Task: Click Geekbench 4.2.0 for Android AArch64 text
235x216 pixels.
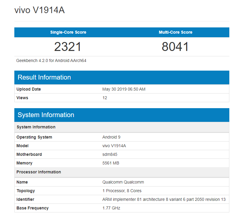Action: point(51,60)
